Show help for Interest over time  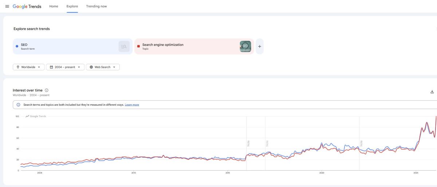(x=47, y=90)
